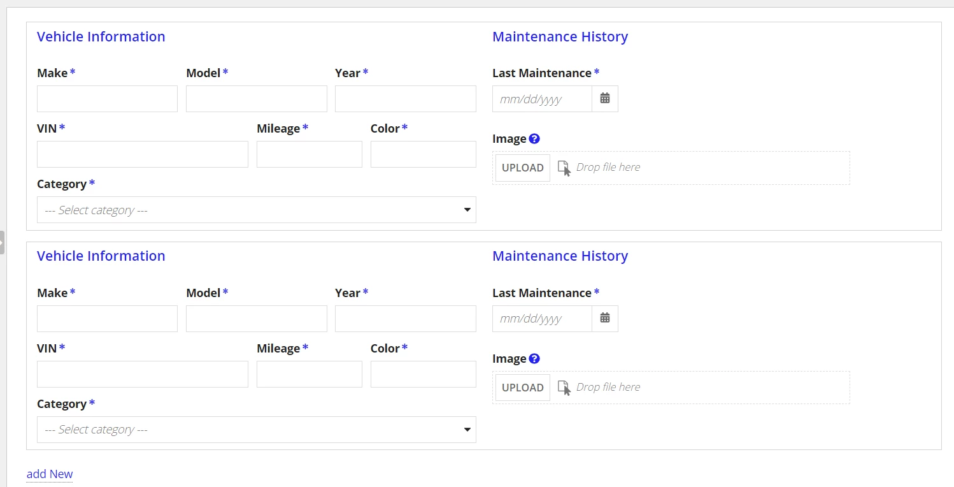Click 'Mileage' label in second block
This screenshot has height=487, width=954.
pyautogui.click(x=278, y=348)
